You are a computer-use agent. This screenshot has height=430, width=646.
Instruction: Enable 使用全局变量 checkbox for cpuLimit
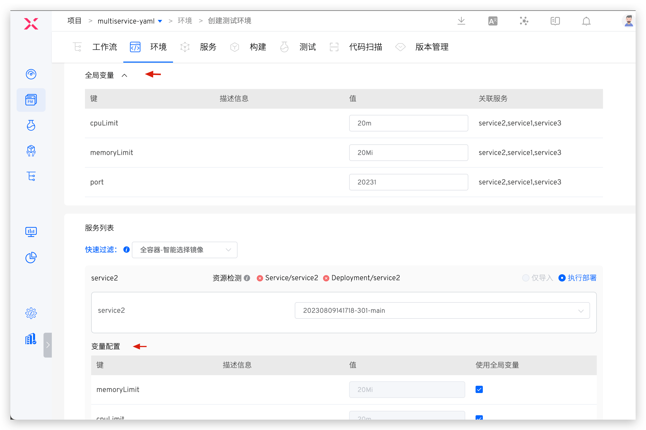479,418
